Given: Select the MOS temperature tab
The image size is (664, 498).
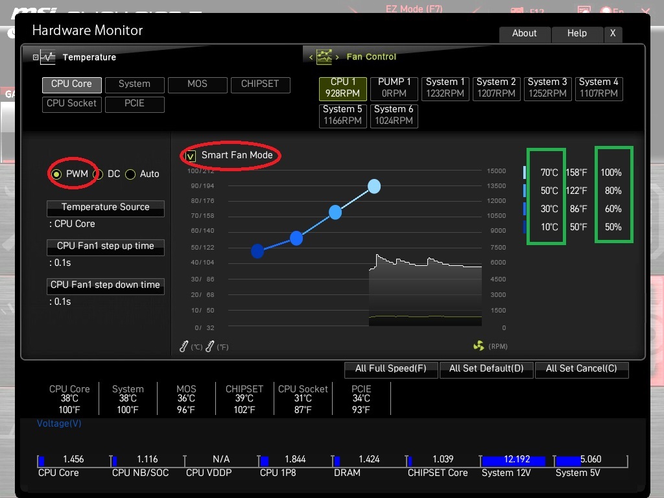Looking at the screenshot, I should click(x=197, y=84).
